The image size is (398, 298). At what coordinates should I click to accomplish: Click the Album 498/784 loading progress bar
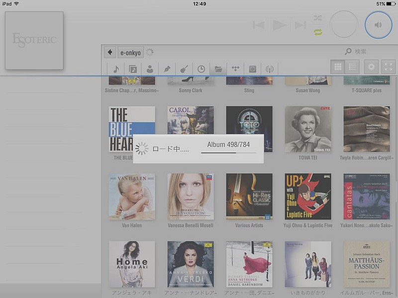click(x=228, y=152)
